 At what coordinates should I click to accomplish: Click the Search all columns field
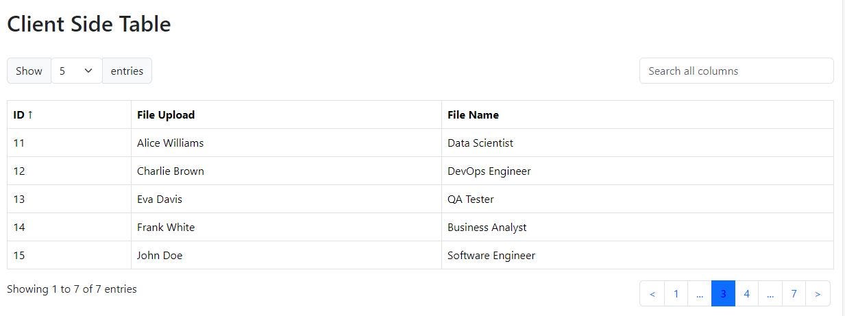tap(736, 71)
